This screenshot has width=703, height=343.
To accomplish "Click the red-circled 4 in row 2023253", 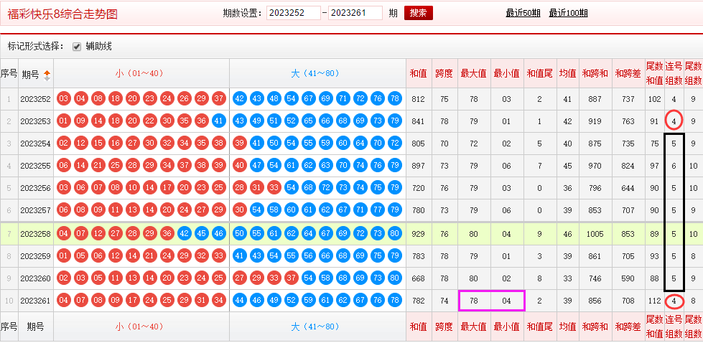I will (x=674, y=121).
